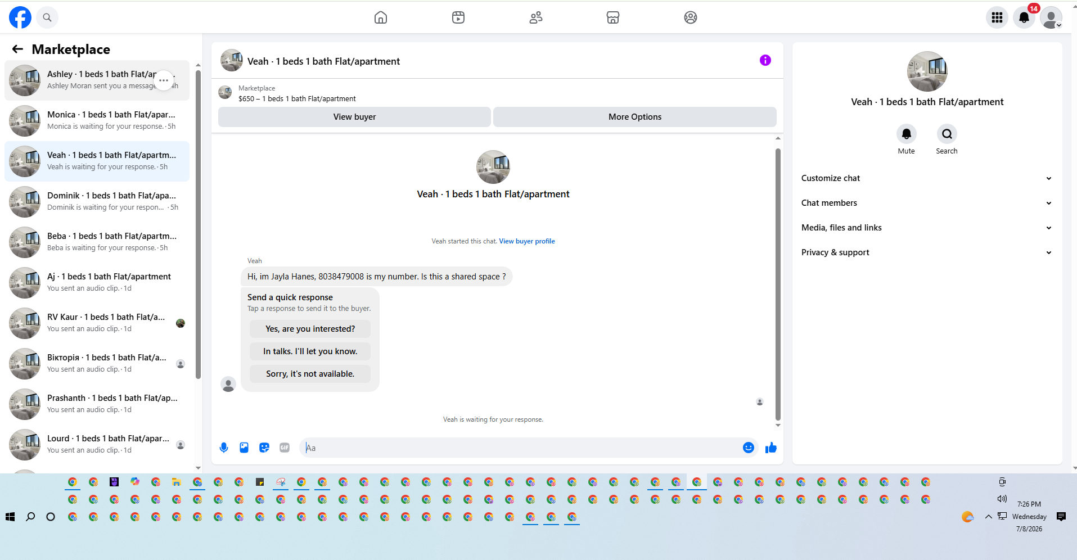Open the Ashley conversation
Viewport: 1077px width, 560px height.
(x=97, y=80)
